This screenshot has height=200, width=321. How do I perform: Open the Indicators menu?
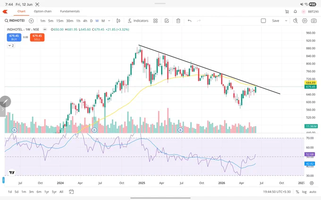[138, 21]
